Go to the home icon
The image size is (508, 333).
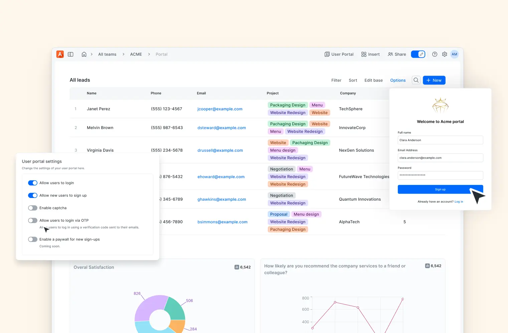coord(84,54)
